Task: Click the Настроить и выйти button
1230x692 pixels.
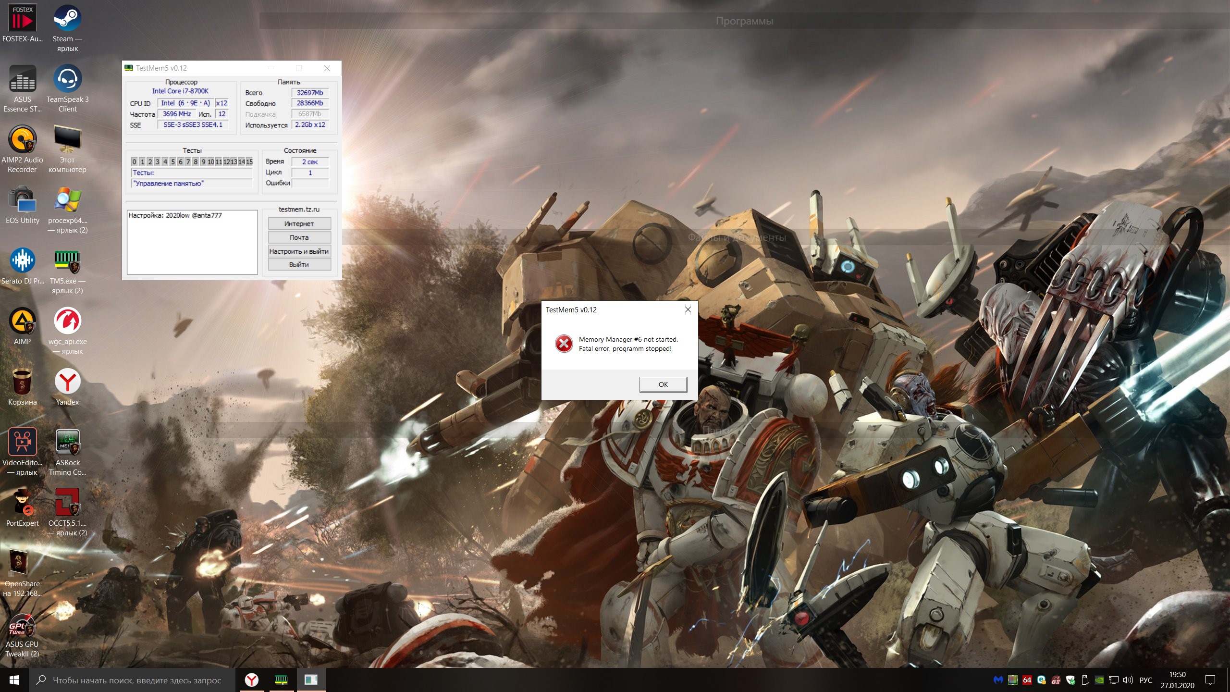Action: pos(299,251)
